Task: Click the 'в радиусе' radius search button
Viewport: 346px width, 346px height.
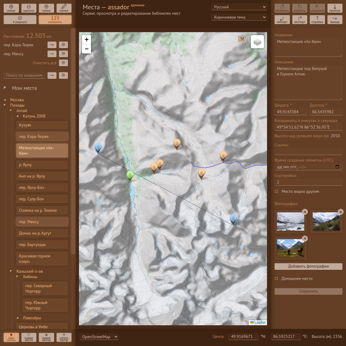Action: coord(20,20)
